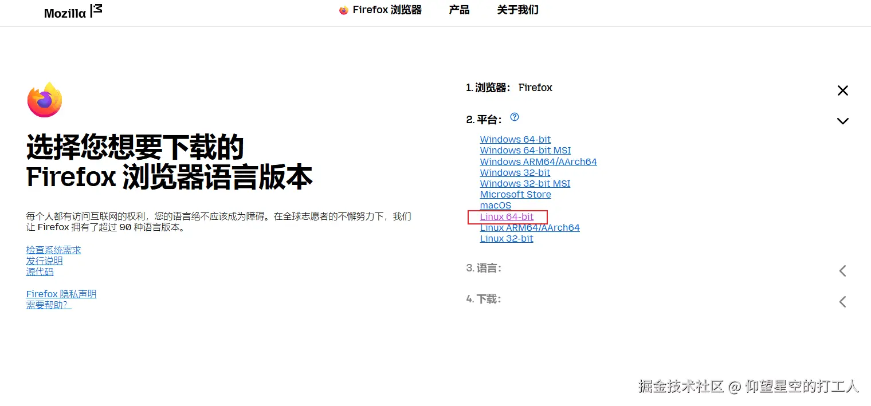
Task: Click the large Firefox logo above heading
Action: point(44,100)
